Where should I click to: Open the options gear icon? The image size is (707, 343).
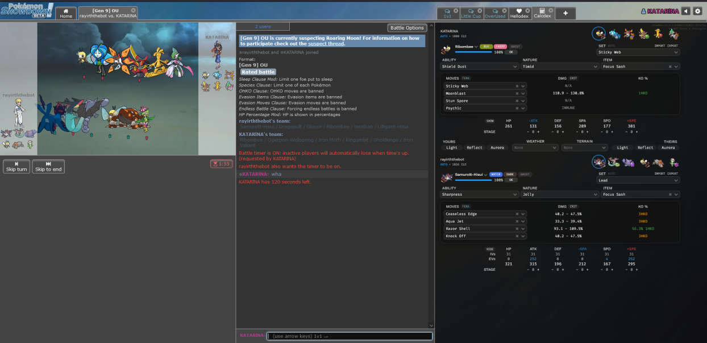point(697,11)
